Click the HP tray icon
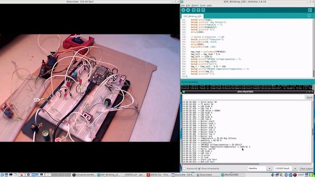The height and width of the screenshot is (177, 315). (x=290, y=175)
